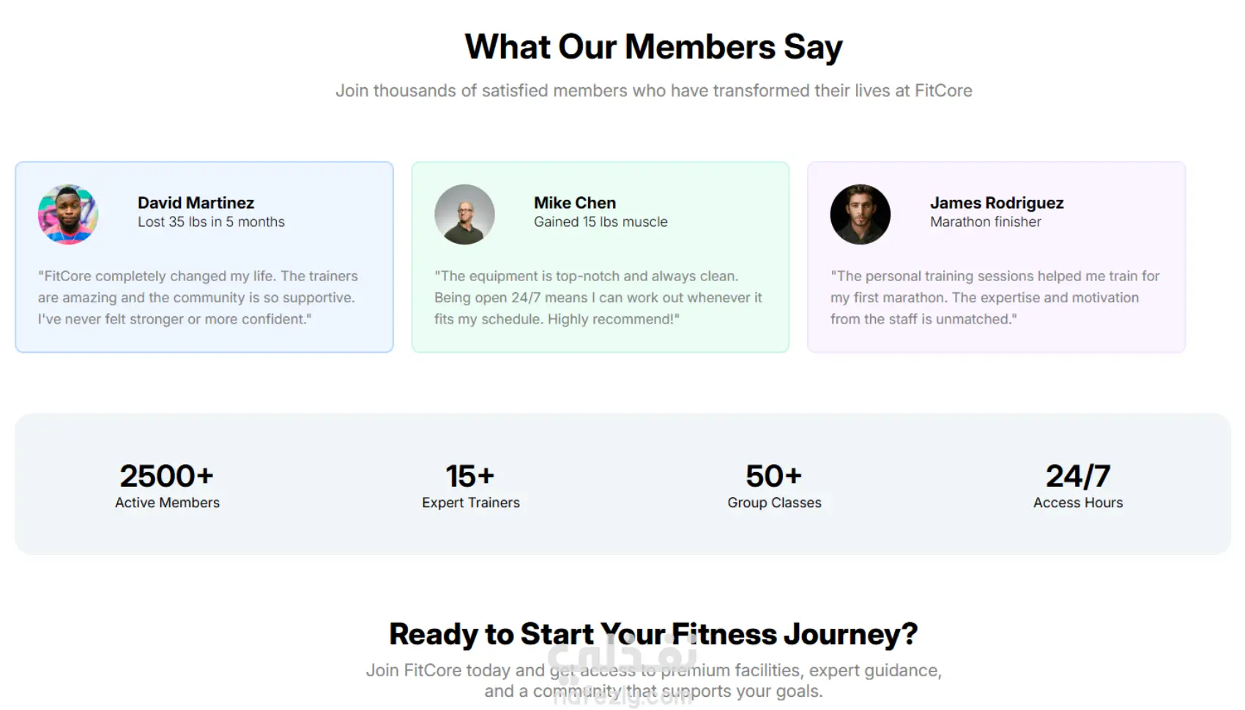
Task: Click the 15+ Expert Trainers stat
Action: (x=470, y=485)
